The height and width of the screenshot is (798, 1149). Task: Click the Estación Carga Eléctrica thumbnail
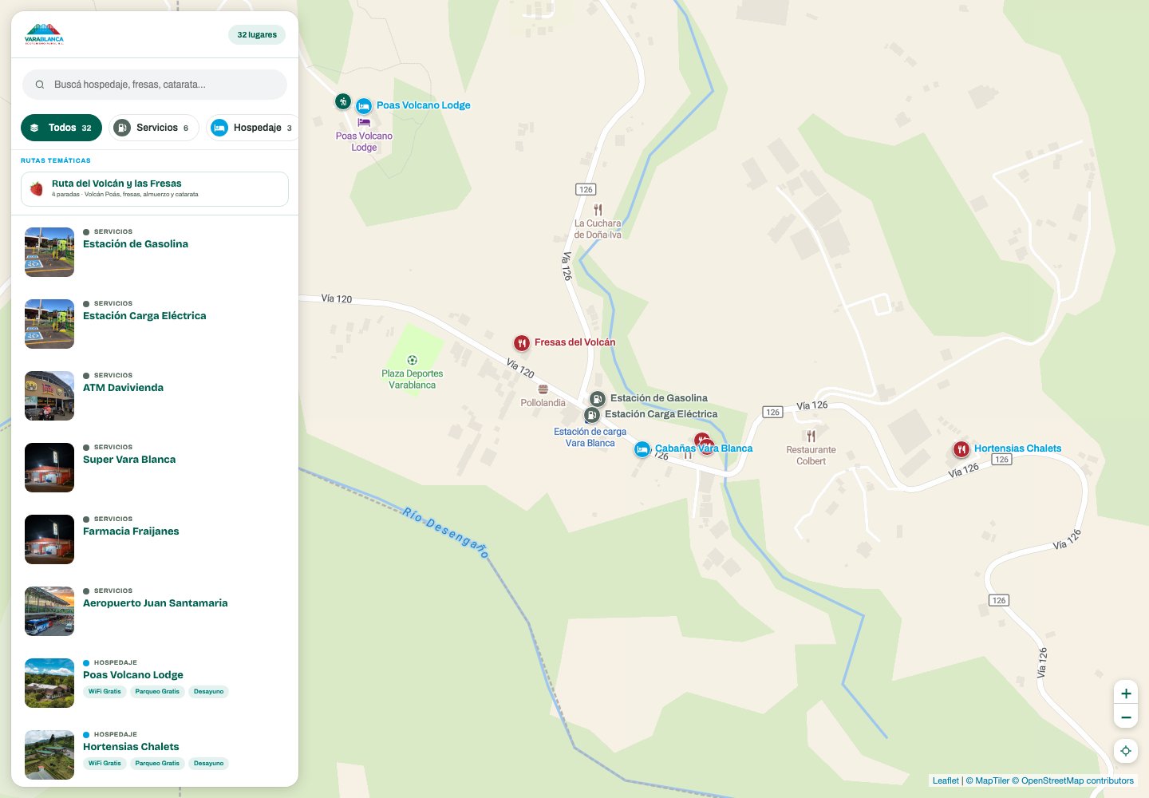pyautogui.click(x=49, y=324)
